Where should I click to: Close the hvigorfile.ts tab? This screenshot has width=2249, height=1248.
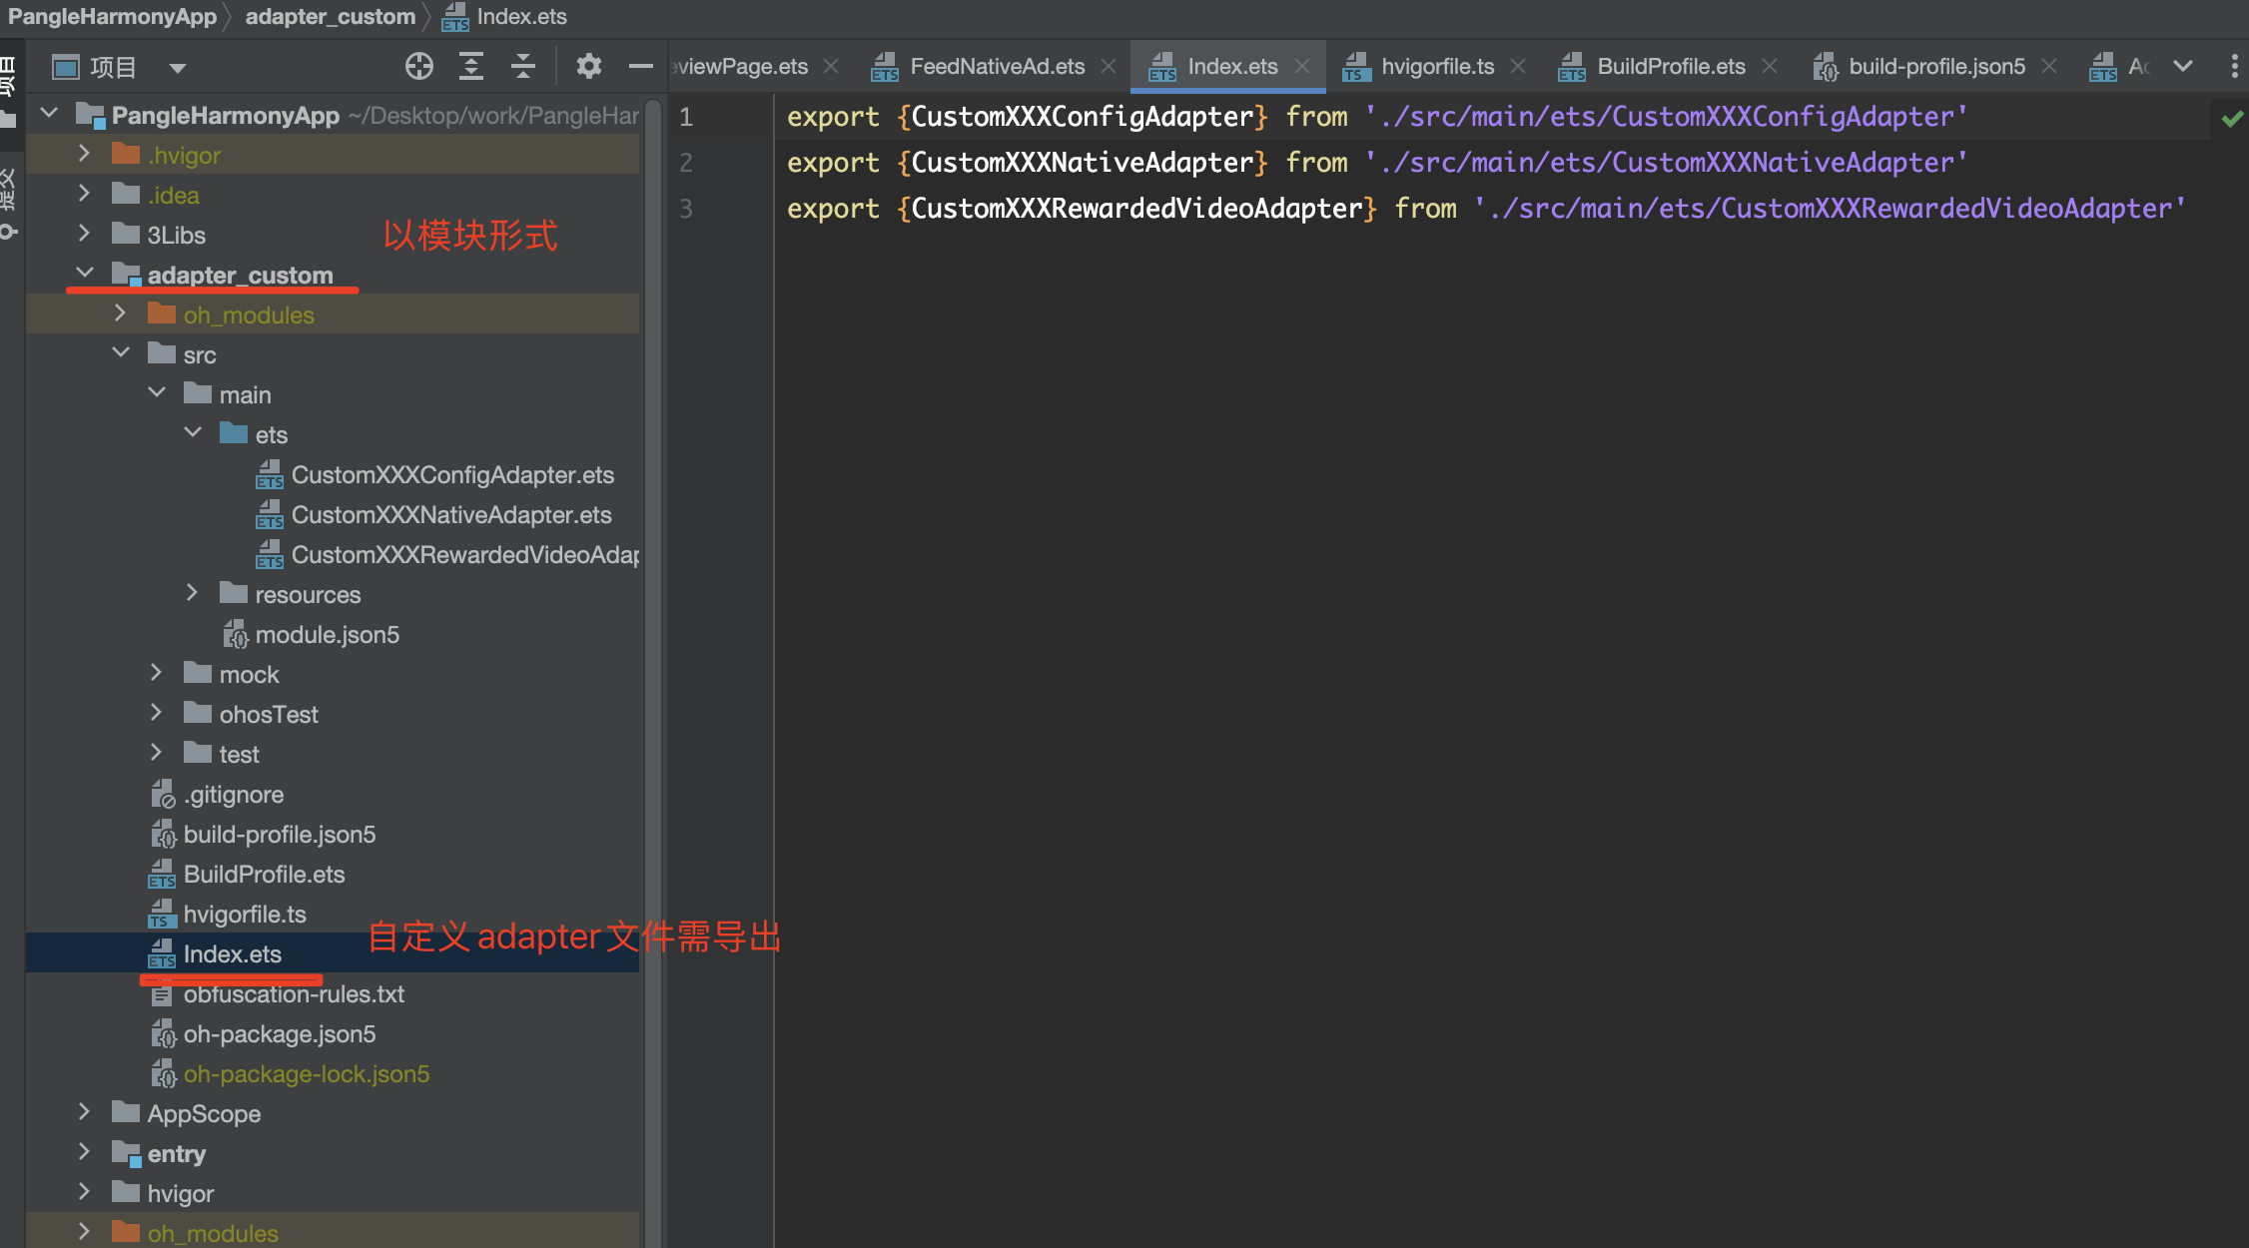1518,66
